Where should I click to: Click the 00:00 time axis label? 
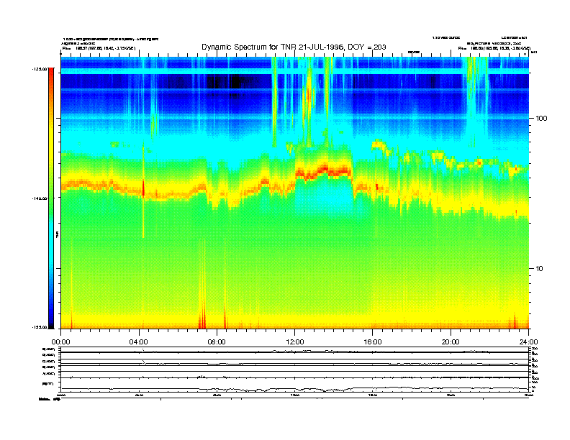pos(60,342)
